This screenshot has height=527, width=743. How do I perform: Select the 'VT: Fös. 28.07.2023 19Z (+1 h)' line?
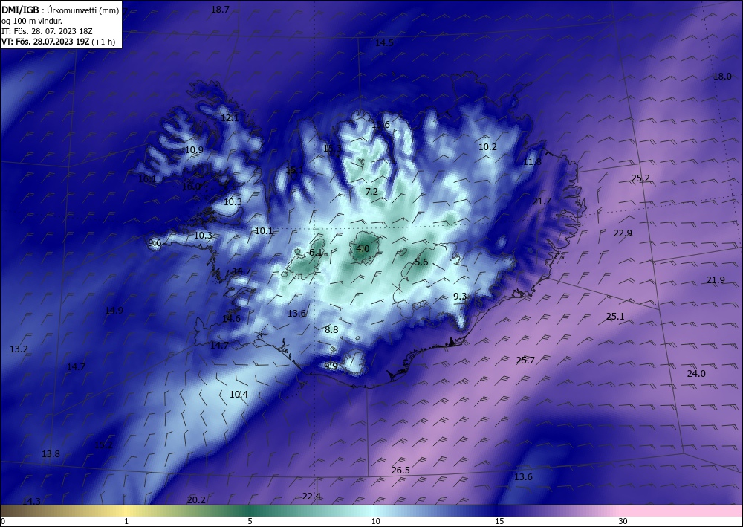(58, 42)
